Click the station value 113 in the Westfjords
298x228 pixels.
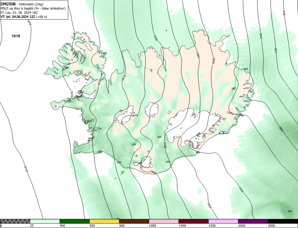coord(68,44)
